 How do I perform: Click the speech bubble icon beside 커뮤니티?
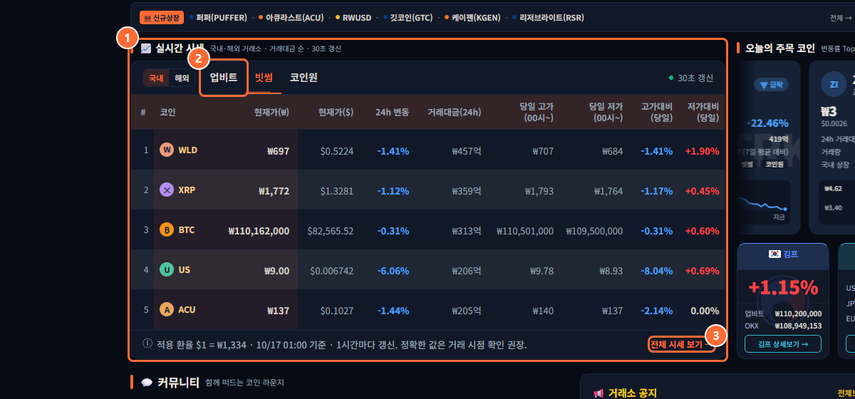(147, 382)
